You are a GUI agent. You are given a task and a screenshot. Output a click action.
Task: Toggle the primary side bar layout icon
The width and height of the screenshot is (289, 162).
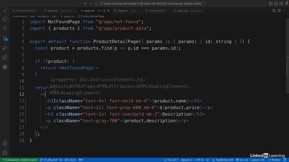[x=270, y=4]
